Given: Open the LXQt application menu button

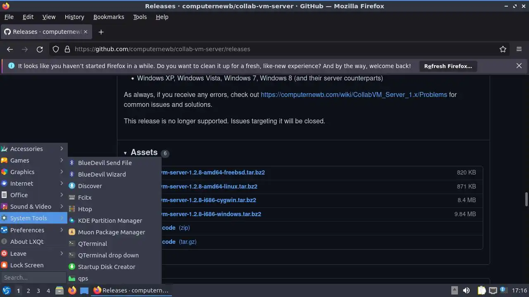Looking at the screenshot, I should (6, 290).
